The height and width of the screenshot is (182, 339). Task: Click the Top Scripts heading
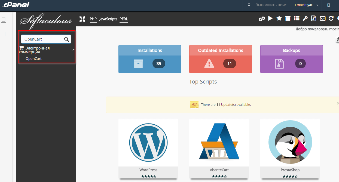pos(203,82)
